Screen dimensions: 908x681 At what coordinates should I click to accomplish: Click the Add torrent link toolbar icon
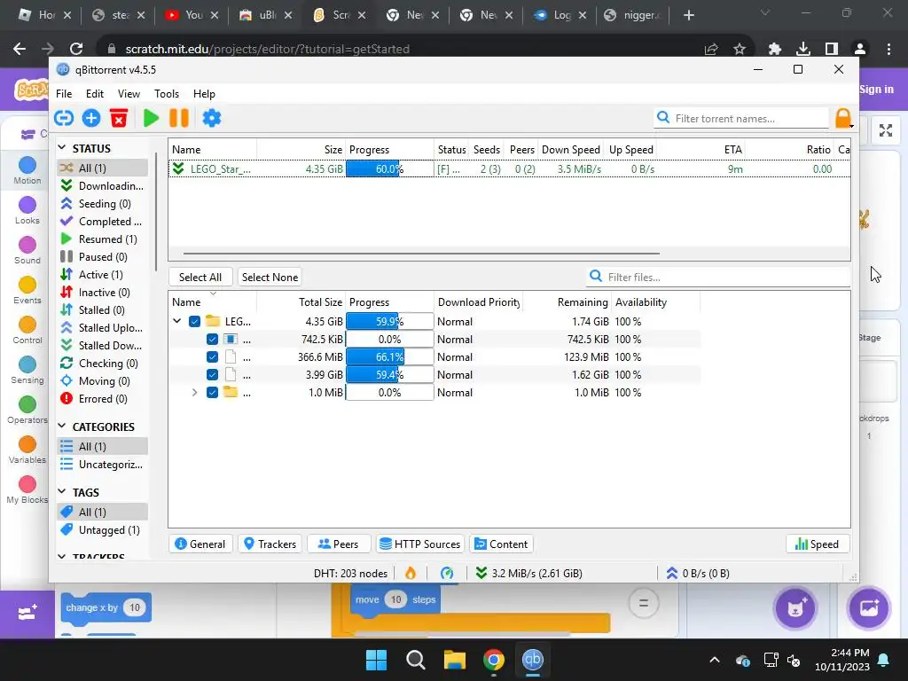tap(64, 118)
